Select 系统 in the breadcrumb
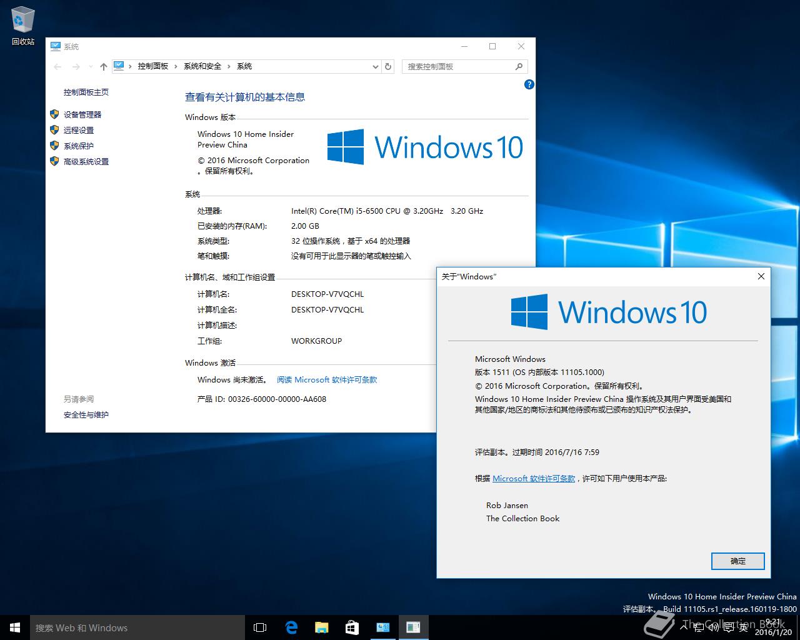This screenshot has width=800, height=640. [244, 66]
